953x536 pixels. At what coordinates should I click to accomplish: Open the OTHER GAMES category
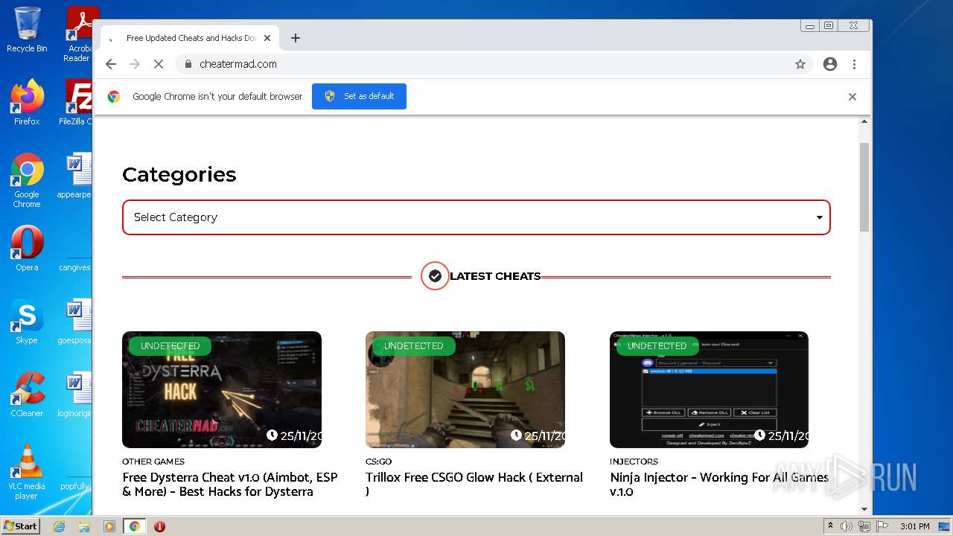(153, 462)
